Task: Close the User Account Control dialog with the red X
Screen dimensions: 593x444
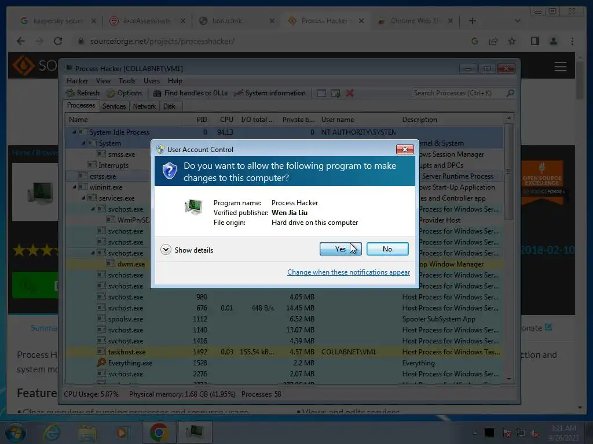Action: [x=405, y=150]
